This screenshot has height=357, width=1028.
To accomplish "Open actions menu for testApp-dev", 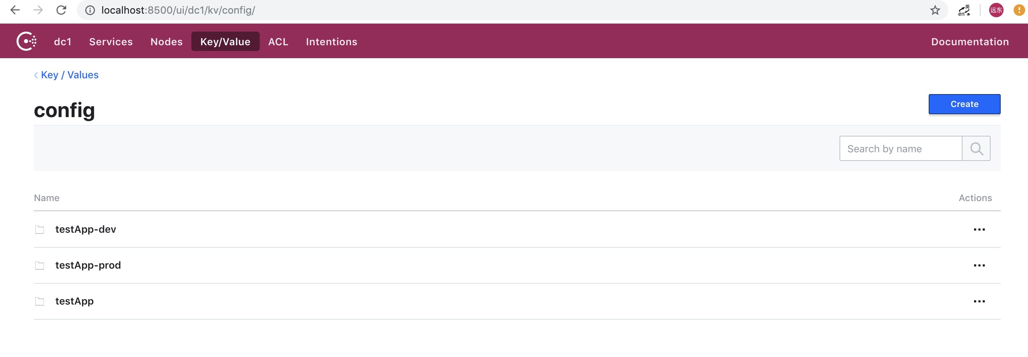I will click(979, 229).
